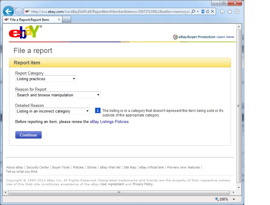Viewport: 270px width, 205px height.
Task: Click the Tell us what you think link
Action: [22, 171]
